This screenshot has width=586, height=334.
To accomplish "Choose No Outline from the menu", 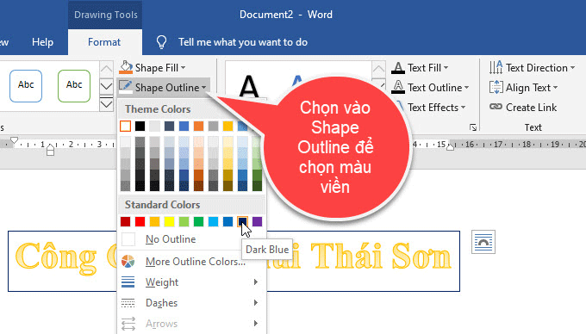I will [x=171, y=239].
